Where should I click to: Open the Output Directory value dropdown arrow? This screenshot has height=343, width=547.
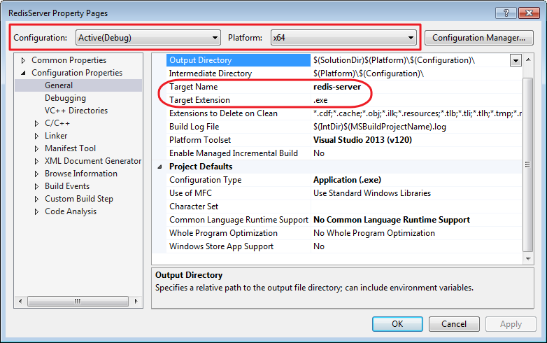coord(516,60)
